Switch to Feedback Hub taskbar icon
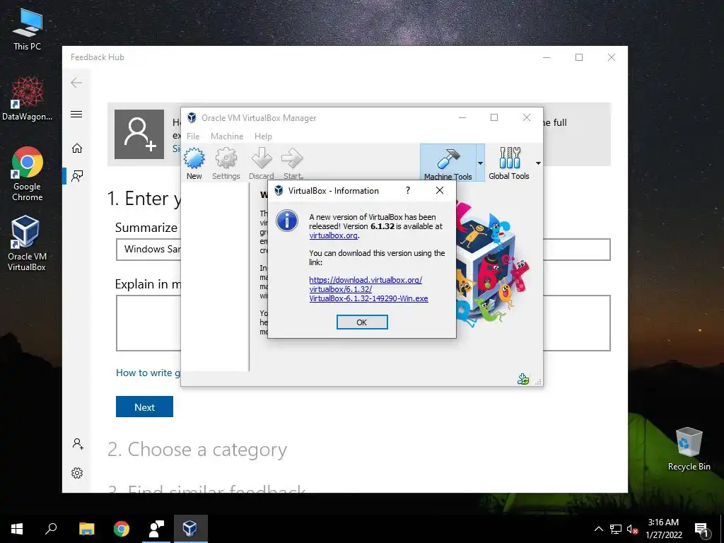The width and height of the screenshot is (724, 543). pos(156,529)
